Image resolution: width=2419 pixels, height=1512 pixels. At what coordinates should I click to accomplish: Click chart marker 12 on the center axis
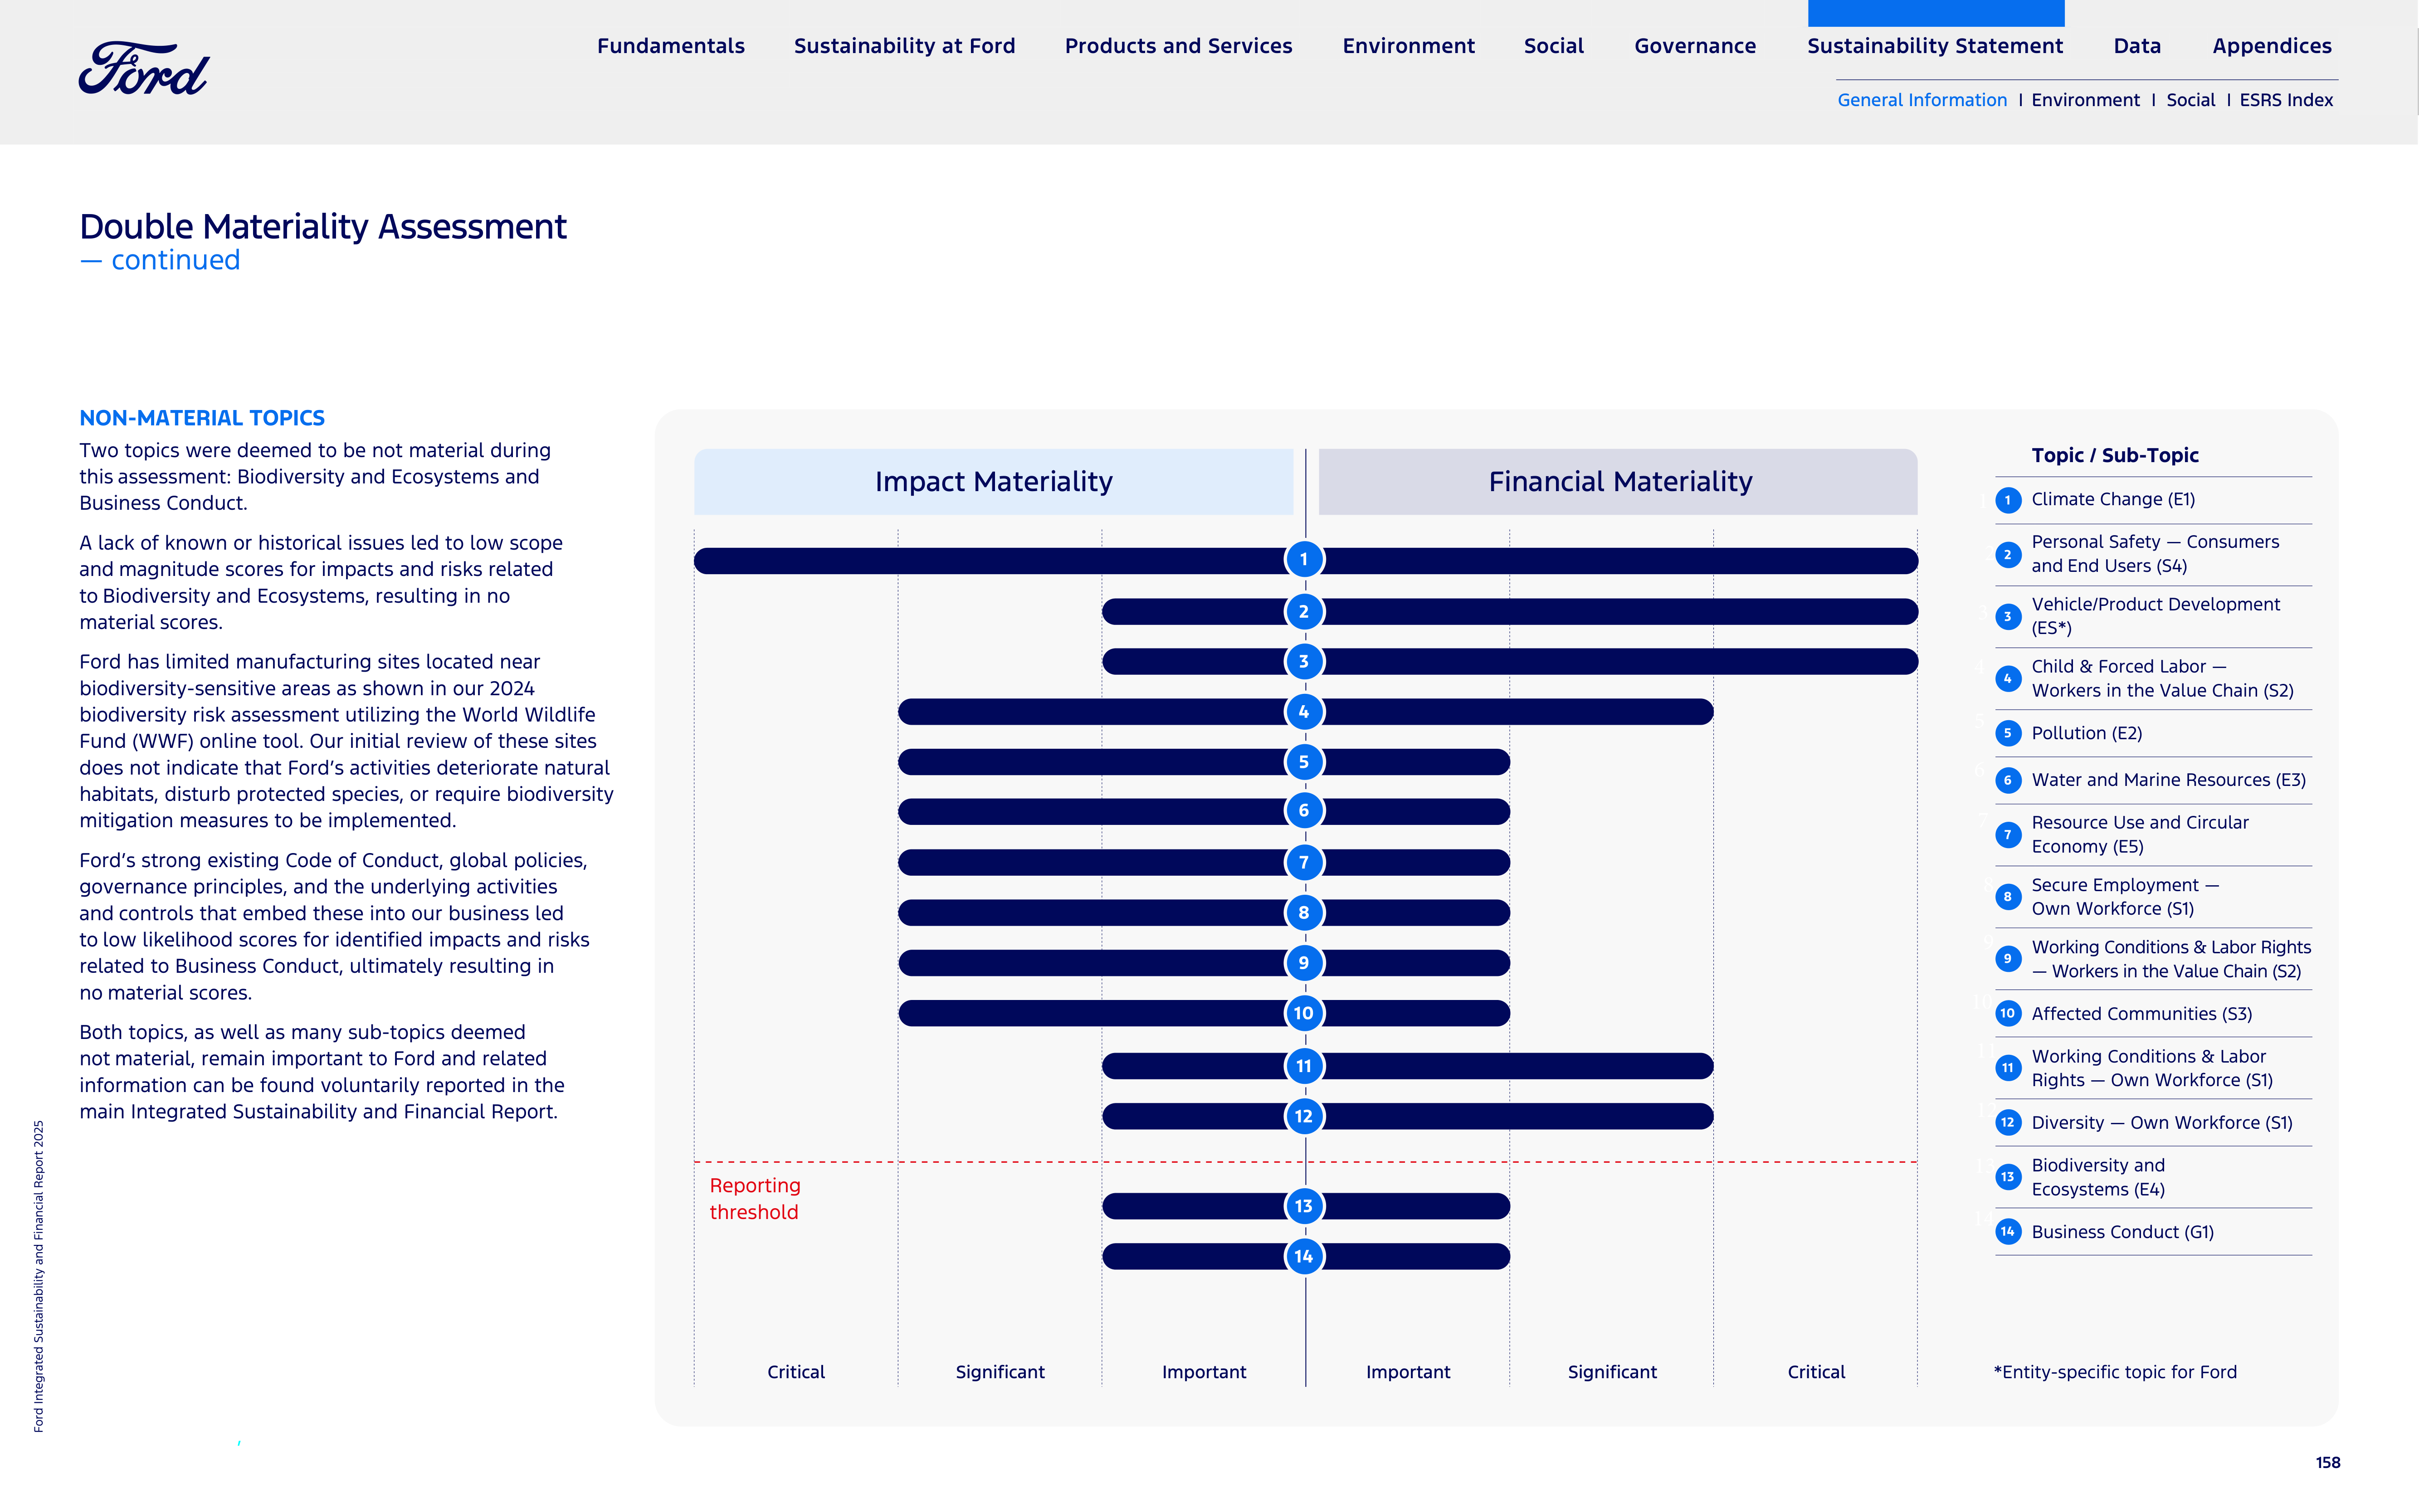click(x=1304, y=1116)
